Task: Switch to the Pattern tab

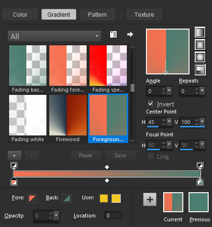Action: 97,15
